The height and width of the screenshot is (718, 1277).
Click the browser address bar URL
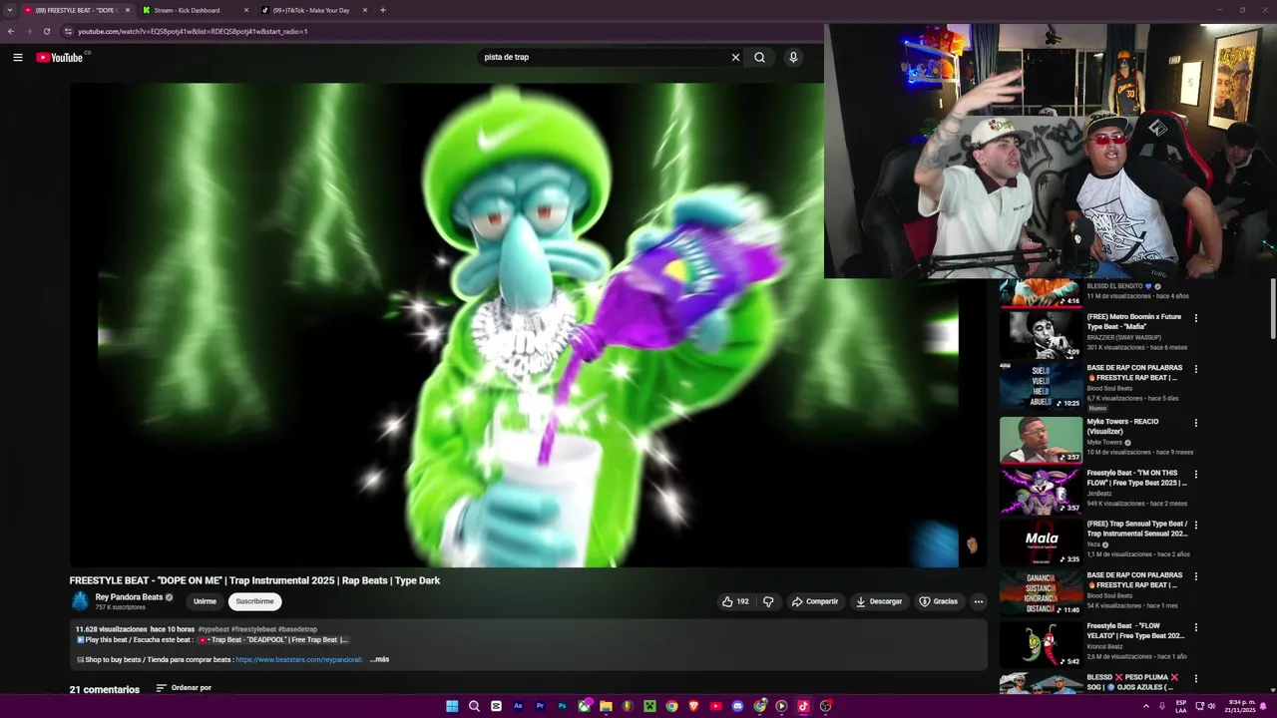tap(193, 31)
